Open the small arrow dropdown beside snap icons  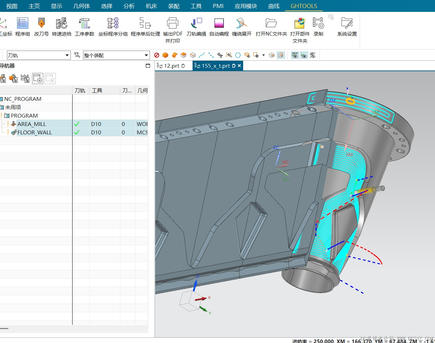(263, 55)
